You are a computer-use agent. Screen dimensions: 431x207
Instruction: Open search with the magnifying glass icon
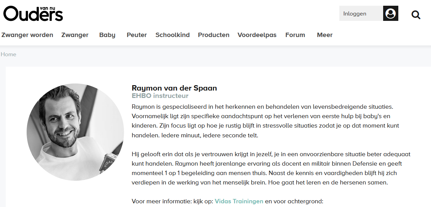click(416, 14)
